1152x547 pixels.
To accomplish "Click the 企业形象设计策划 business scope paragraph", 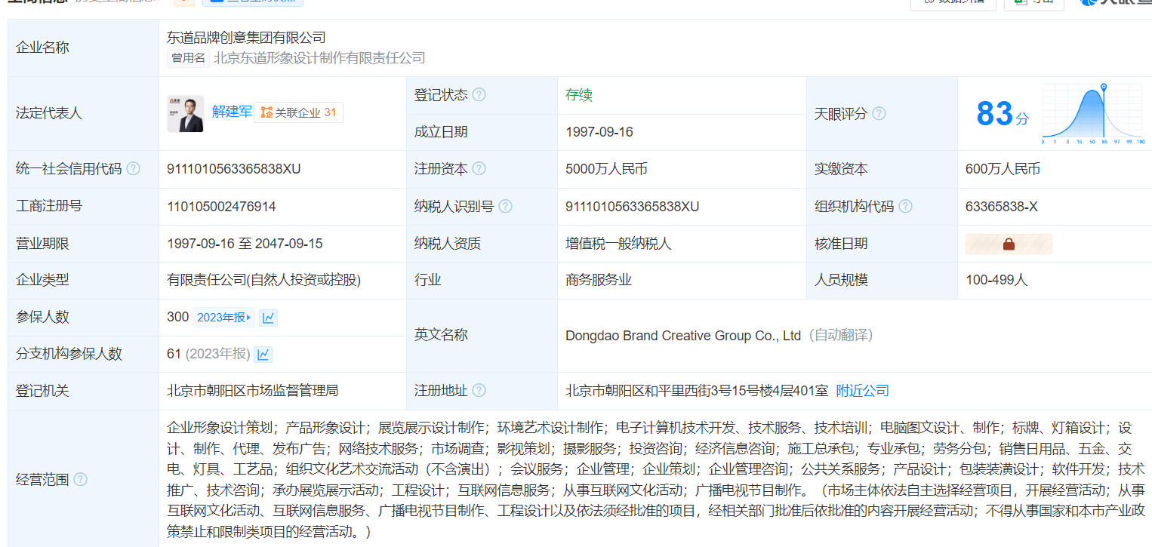I will tap(655, 479).
